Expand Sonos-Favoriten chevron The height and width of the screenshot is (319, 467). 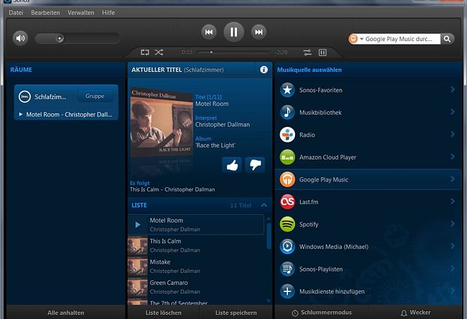pyautogui.click(x=452, y=89)
